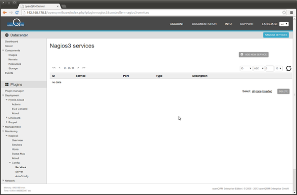Refresh the services table using circular arrows icon
The height and width of the screenshot is (195, 297).
(x=289, y=68)
